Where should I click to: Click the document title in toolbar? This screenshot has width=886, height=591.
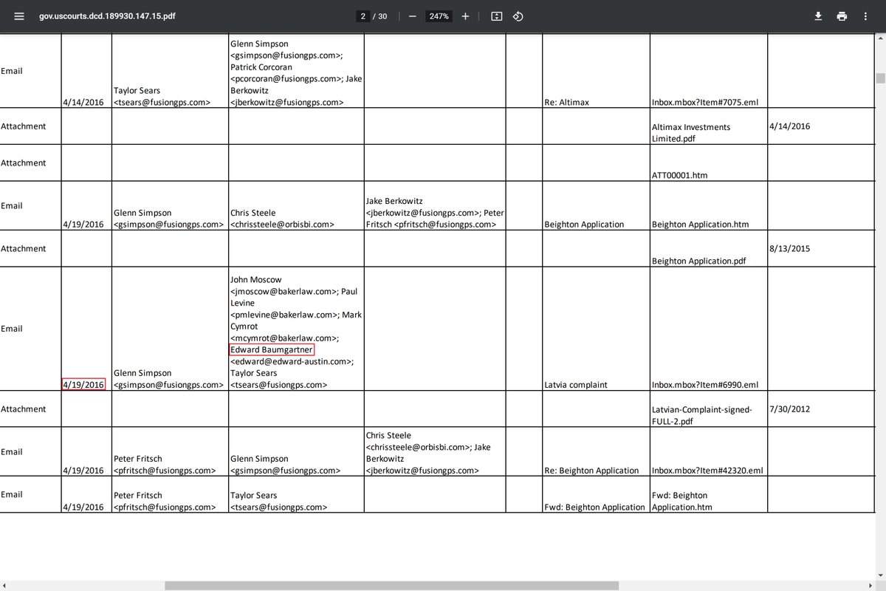pos(108,16)
